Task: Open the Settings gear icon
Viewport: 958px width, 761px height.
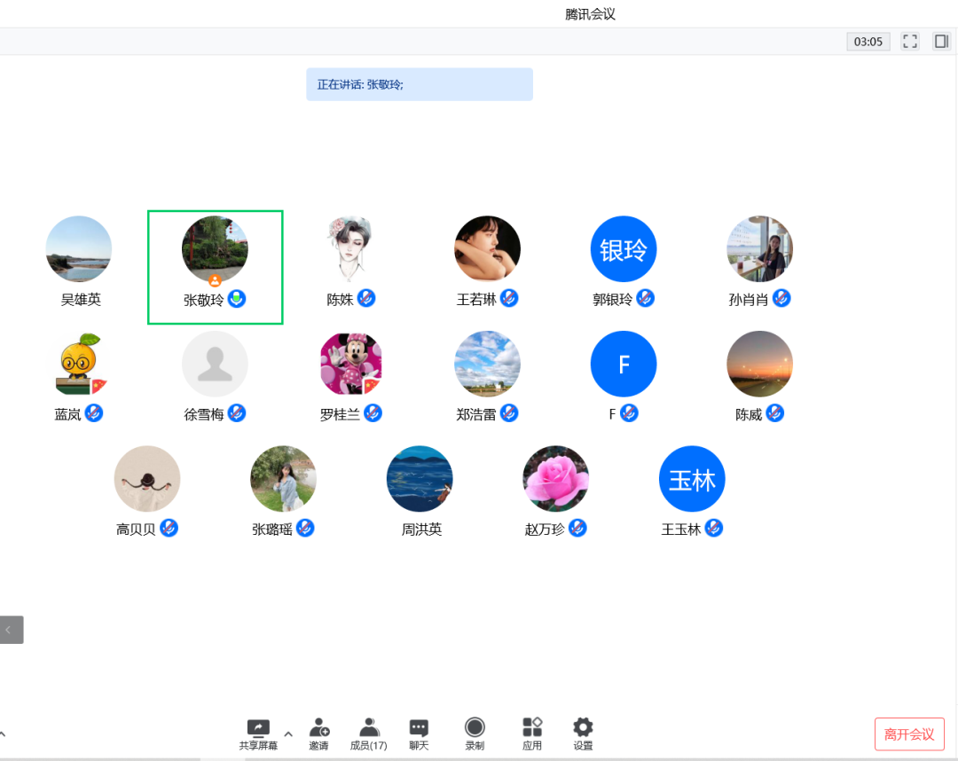Action: click(x=583, y=729)
